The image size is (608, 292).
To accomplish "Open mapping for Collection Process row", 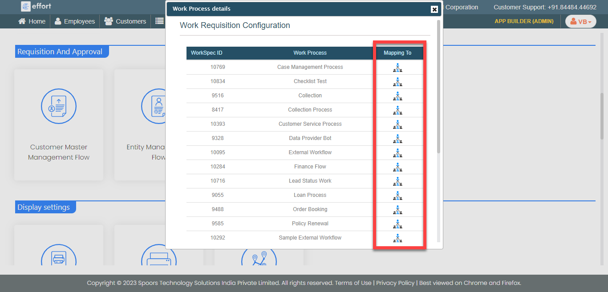I will [x=397, y=110].
